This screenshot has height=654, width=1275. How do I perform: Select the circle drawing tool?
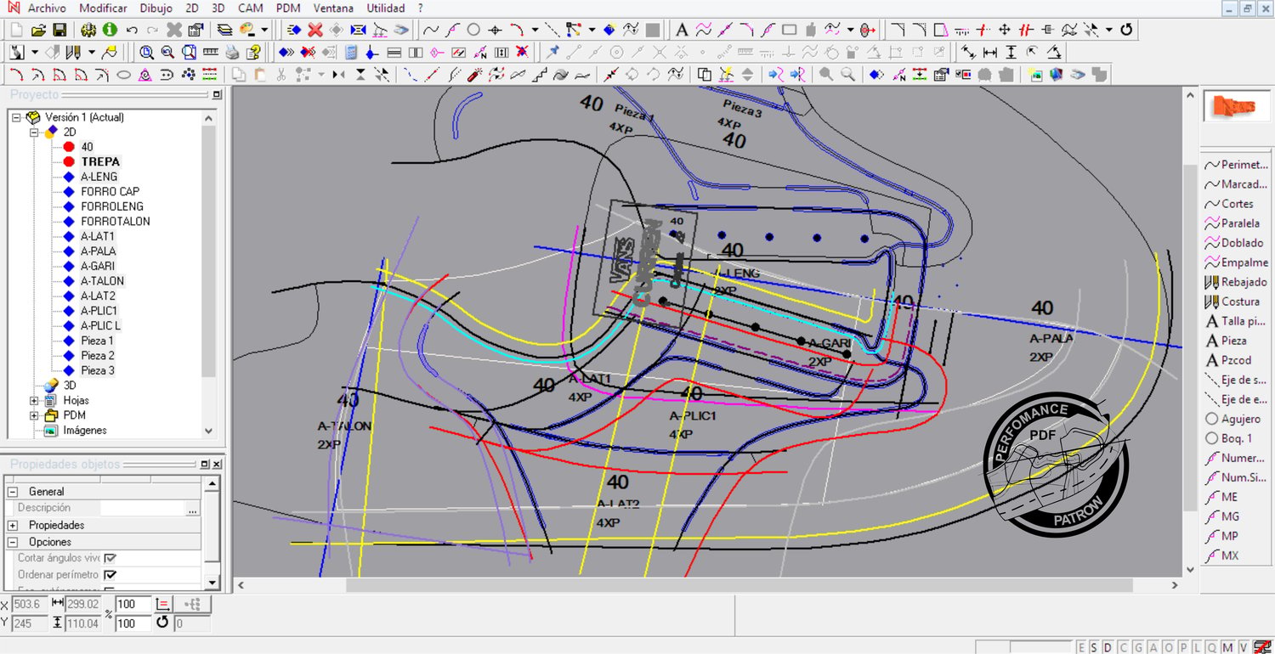coord(473,30)
